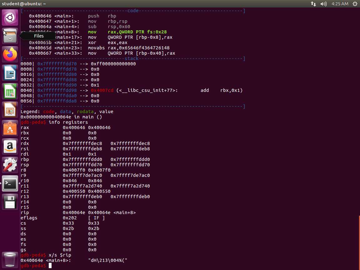
Task: Open the floppy disk drive icon
Action: pos(10,202)
